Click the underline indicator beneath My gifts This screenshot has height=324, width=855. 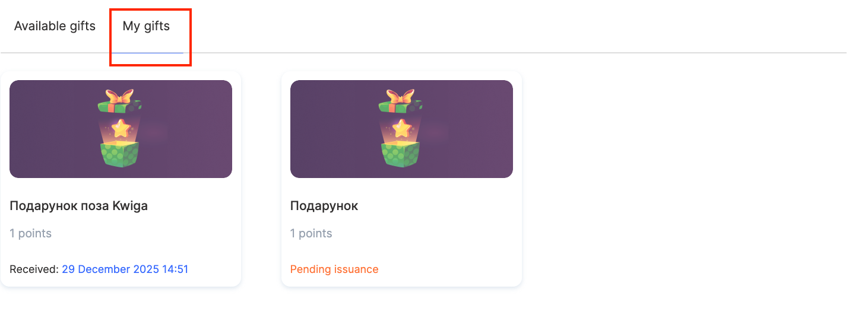[147, 52]
